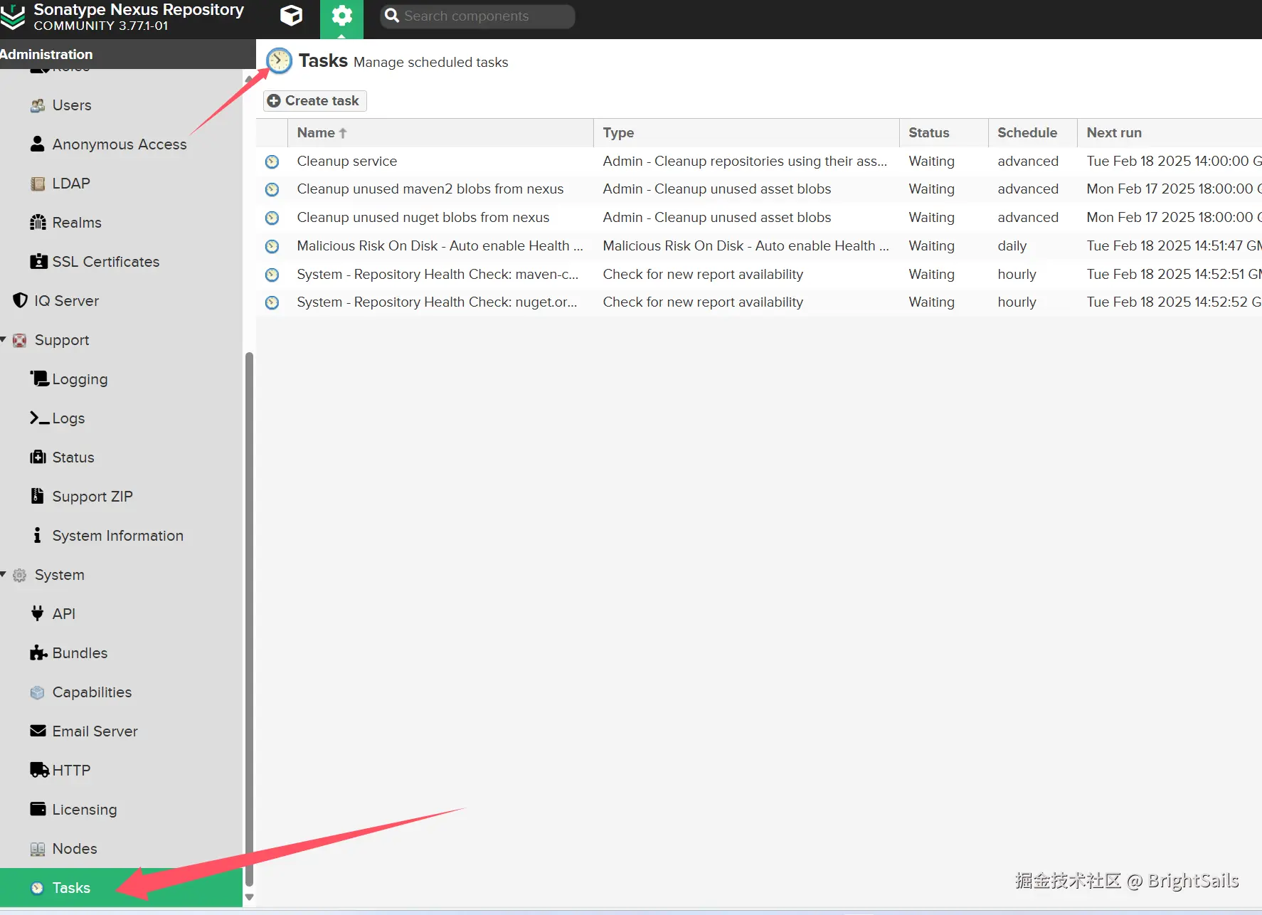Click the System Information info icon
Screen dimensions: 1262x915
coord(37,535)
